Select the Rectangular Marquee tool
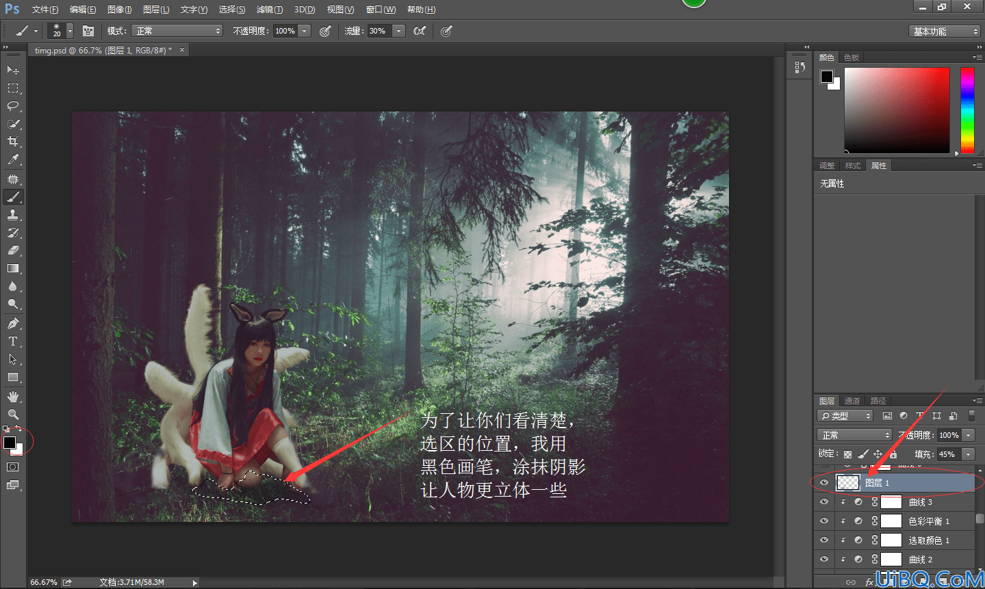This screenshot has width=985, height=589. (13, 88)
